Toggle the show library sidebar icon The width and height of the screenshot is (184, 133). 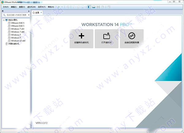[89, 7]
